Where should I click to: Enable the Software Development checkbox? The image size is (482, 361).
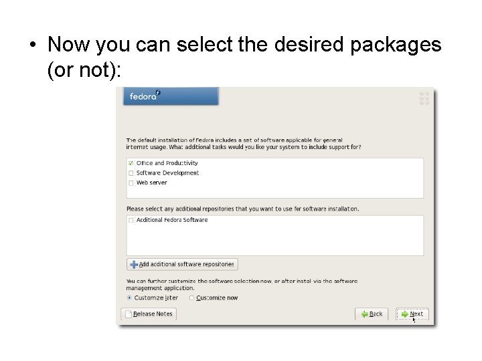[x=130, y=173]
